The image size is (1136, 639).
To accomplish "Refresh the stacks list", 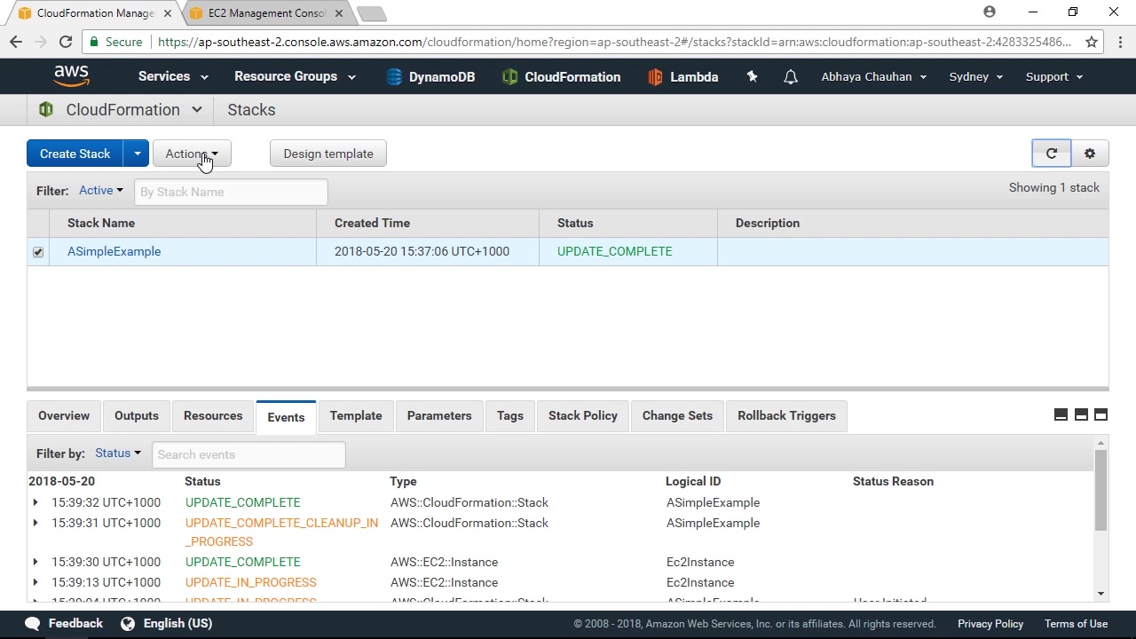I will click(1052, 154).
